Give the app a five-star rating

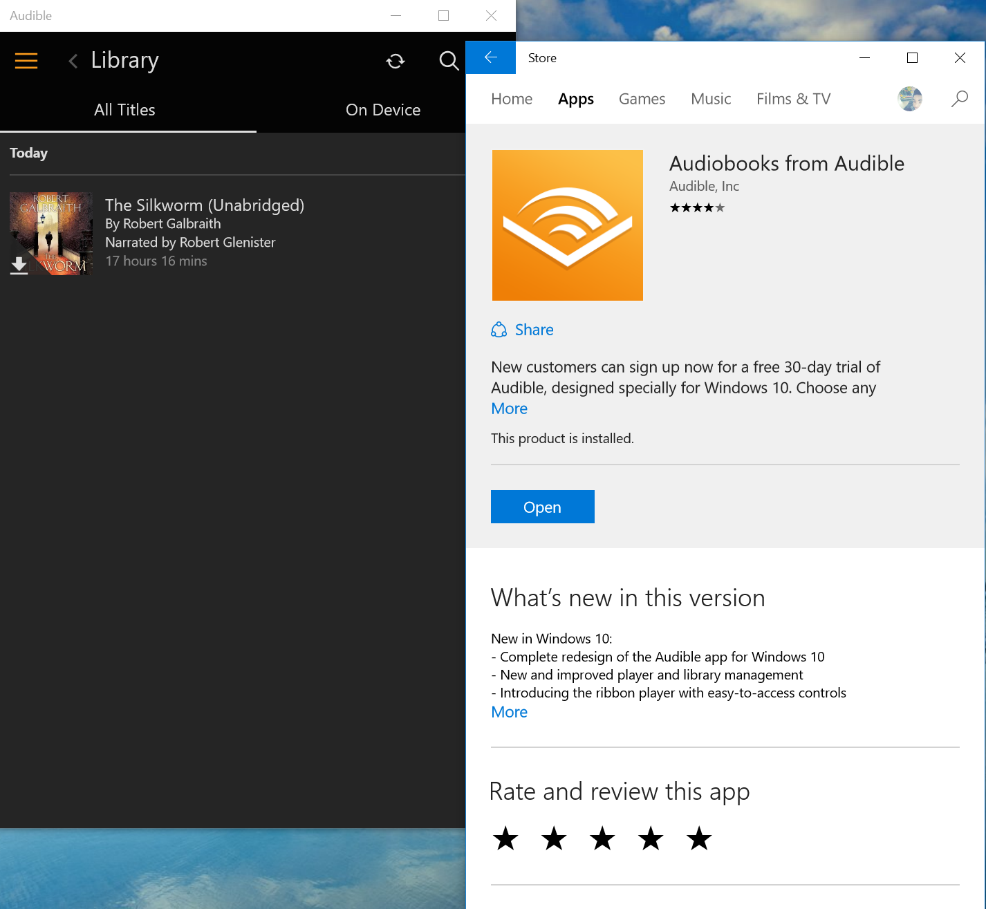[698, 838]
